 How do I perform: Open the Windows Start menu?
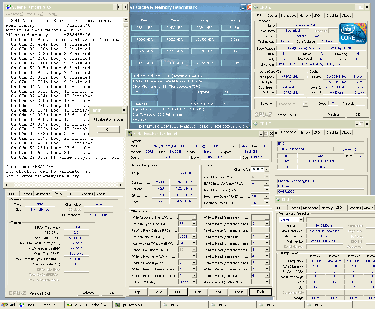(8, 305)
